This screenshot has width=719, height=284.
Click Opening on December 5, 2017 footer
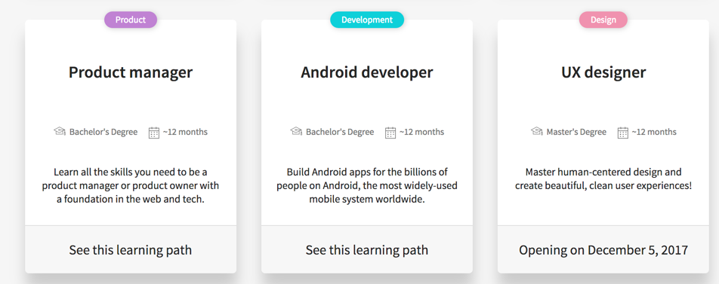(603, 249)
